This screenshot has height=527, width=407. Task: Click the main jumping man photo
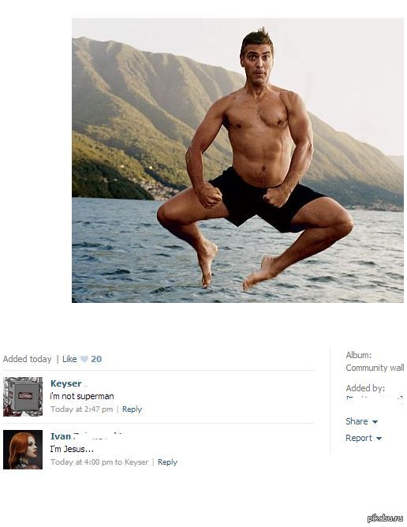(237, 160)
